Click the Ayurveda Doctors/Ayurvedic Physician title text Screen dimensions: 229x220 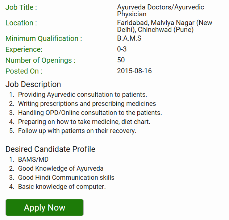coord(161,11)
